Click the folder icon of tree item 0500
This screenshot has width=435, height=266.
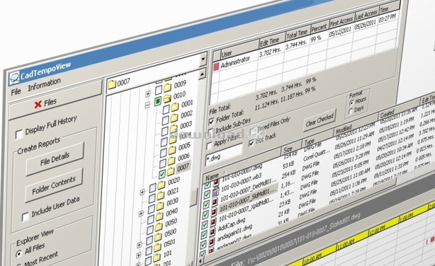pos(158,237)
